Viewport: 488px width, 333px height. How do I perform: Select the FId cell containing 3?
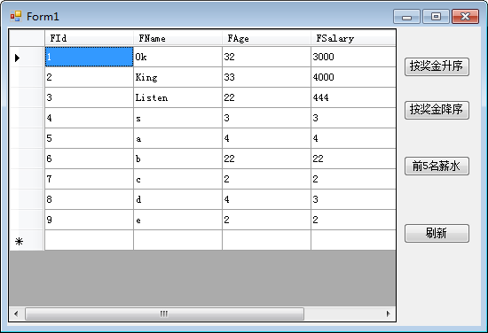(90, 97)
